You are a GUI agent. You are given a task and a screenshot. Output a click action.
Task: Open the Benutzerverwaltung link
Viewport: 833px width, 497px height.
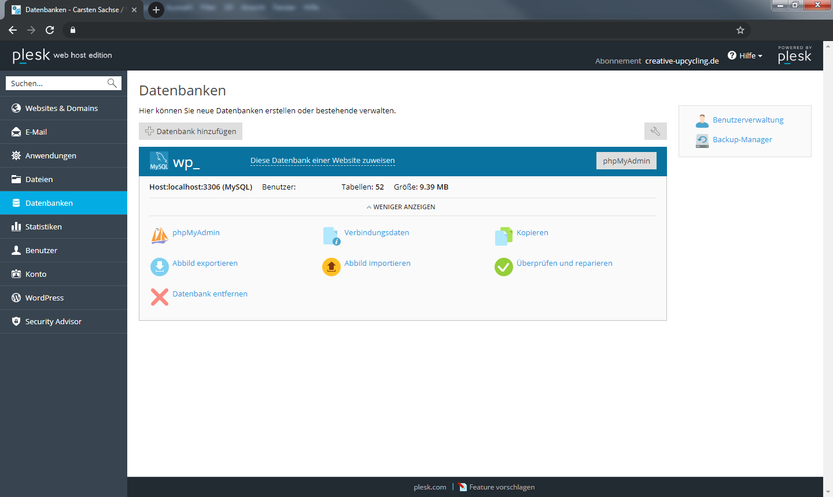coord(748,120)
